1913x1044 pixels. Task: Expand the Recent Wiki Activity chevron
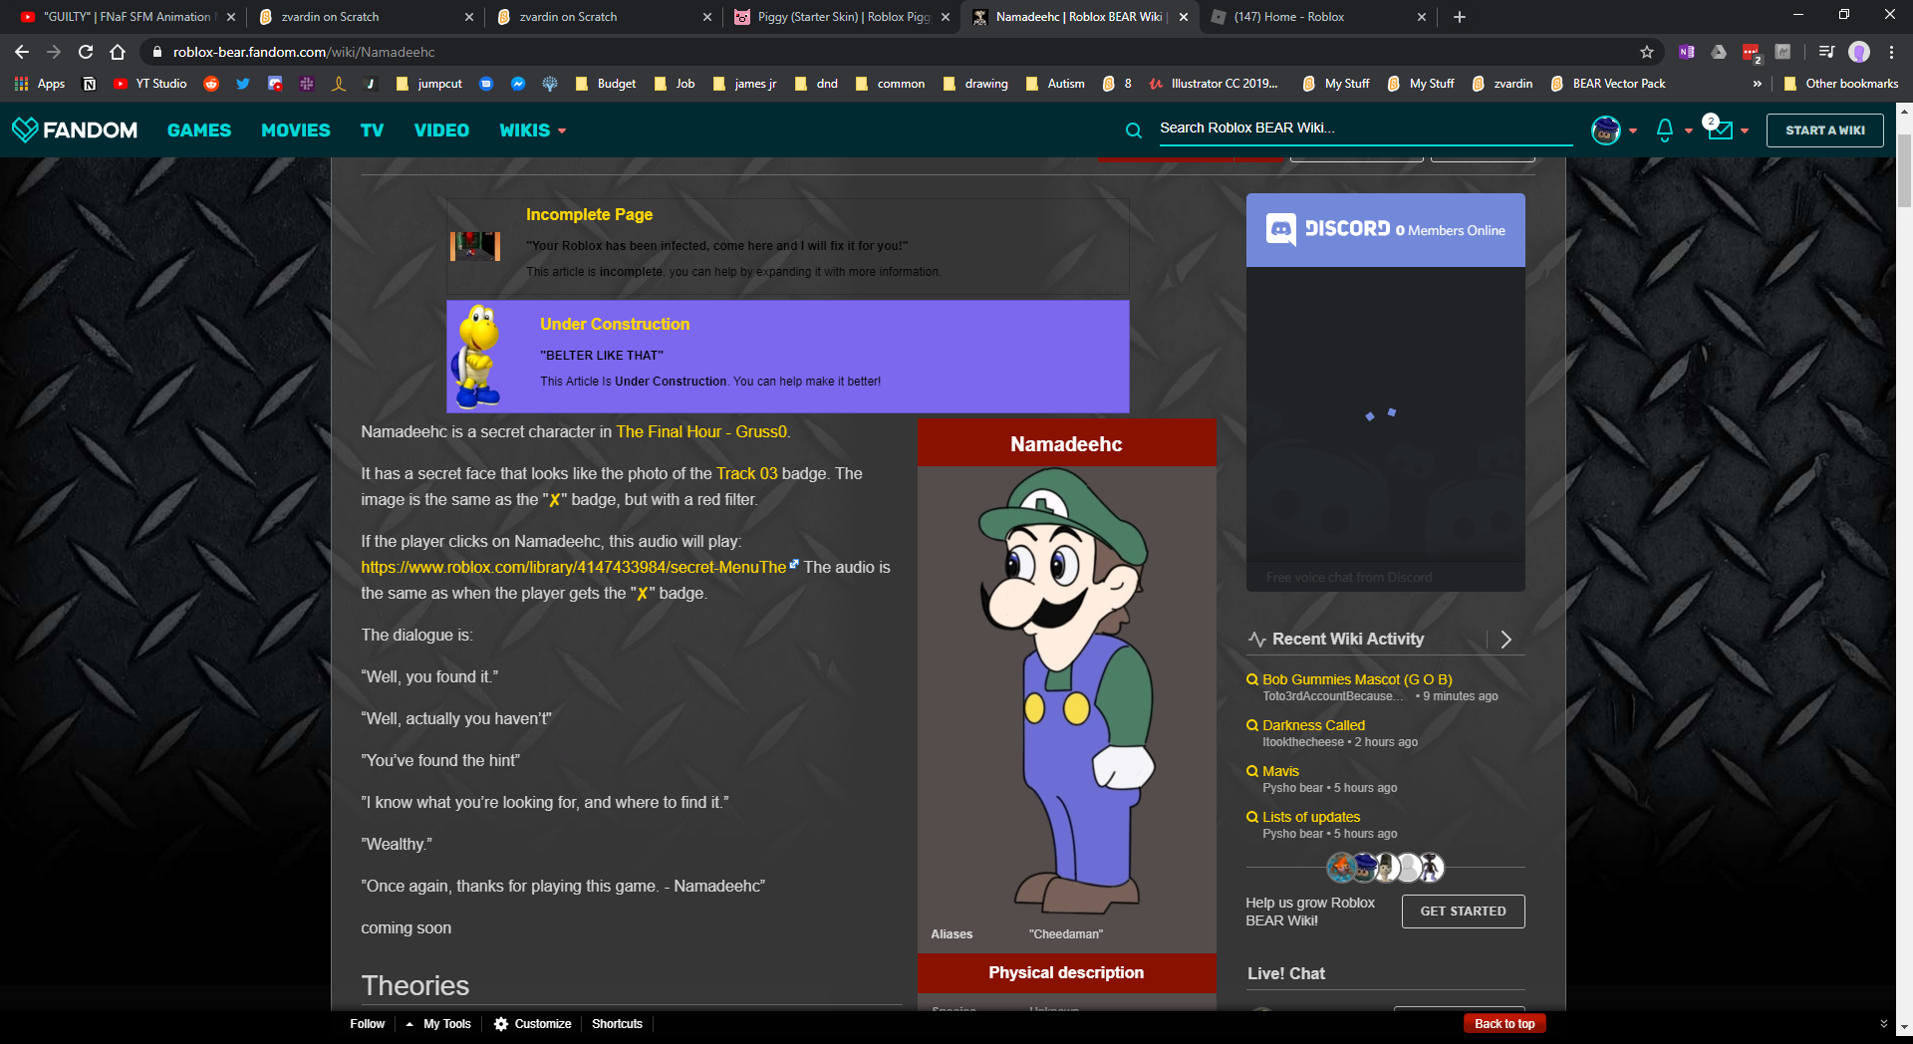pyautogui.click(x=1506, y=640)
